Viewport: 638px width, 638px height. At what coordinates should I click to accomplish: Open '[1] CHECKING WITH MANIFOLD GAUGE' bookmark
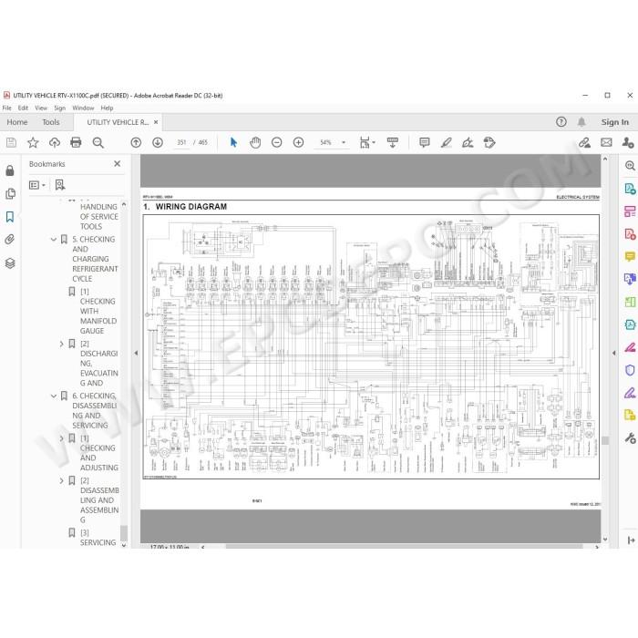[98, 312]
